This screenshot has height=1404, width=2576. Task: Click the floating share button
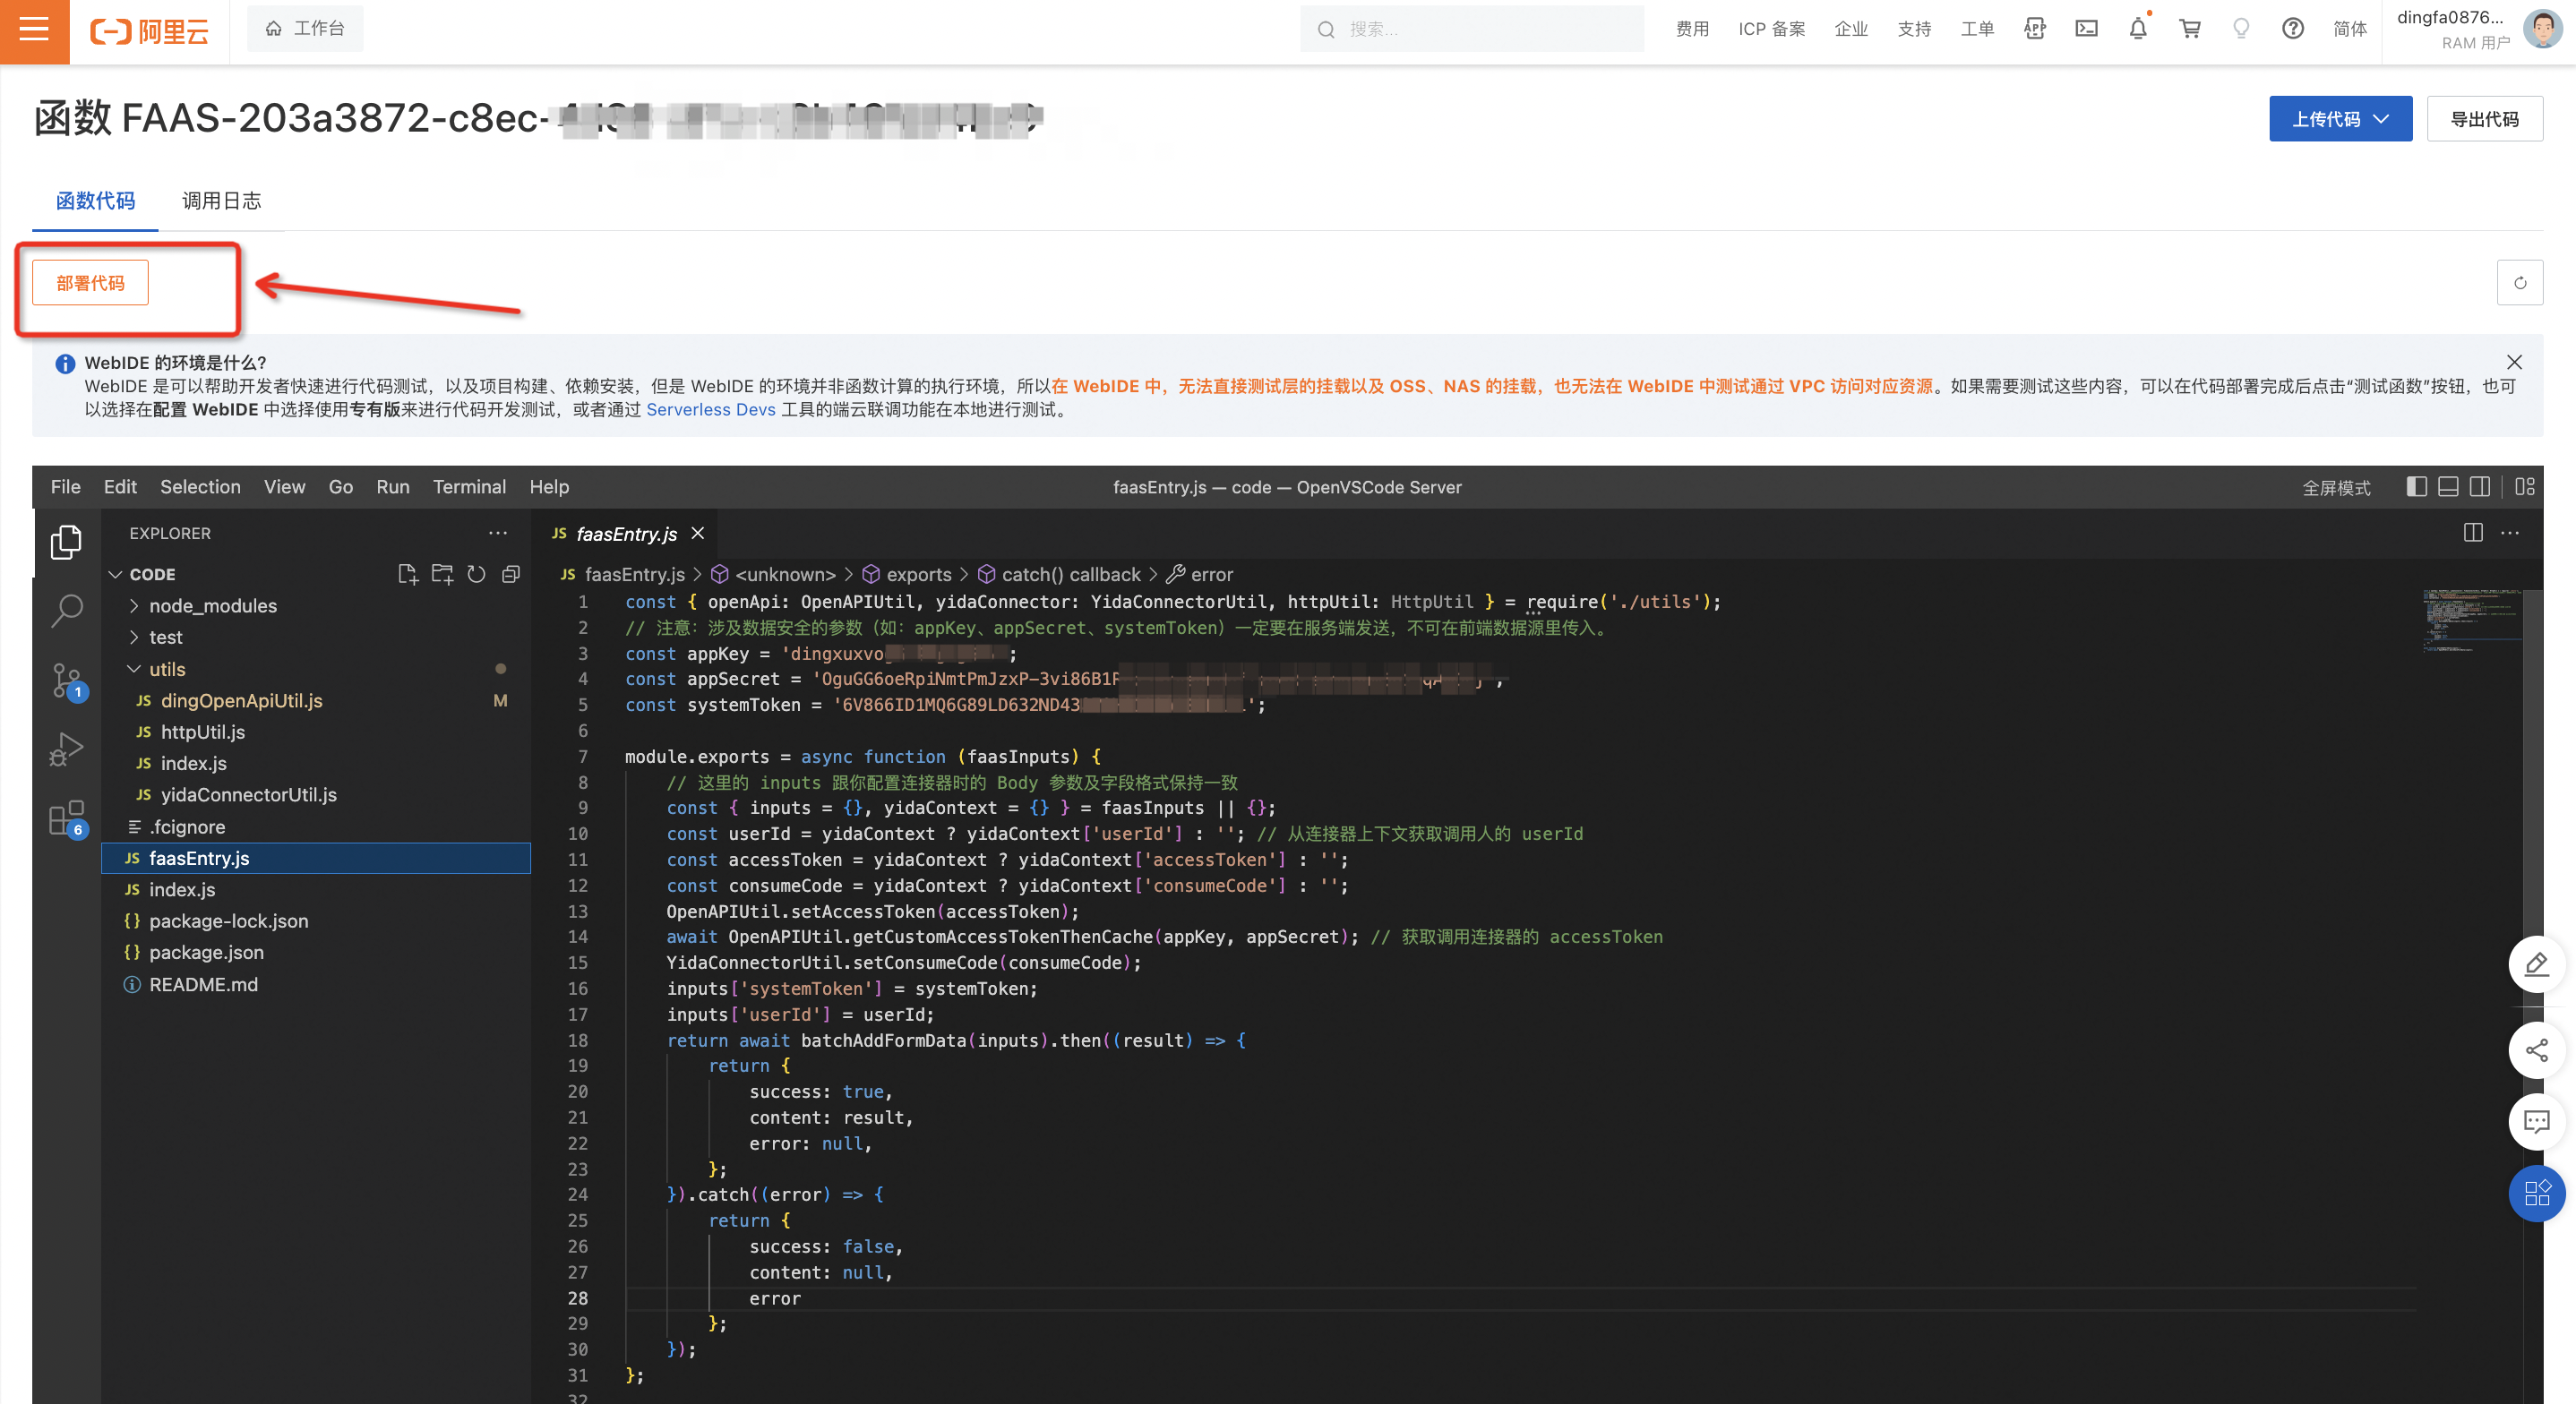[x=2536, y=1050]
